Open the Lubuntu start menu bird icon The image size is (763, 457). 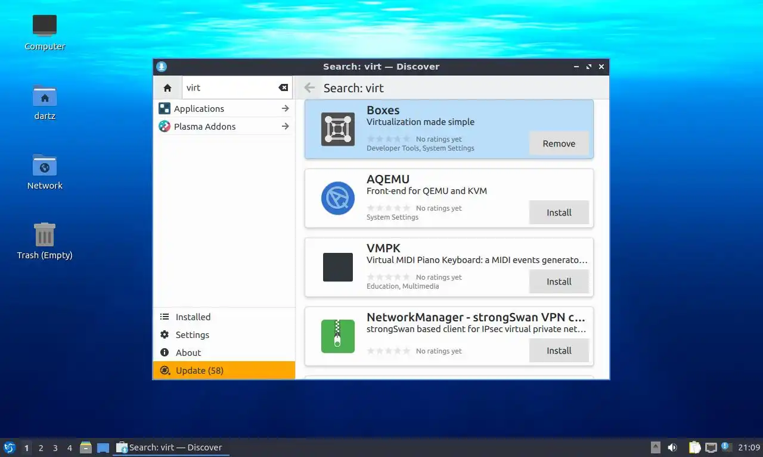[9, 447]
